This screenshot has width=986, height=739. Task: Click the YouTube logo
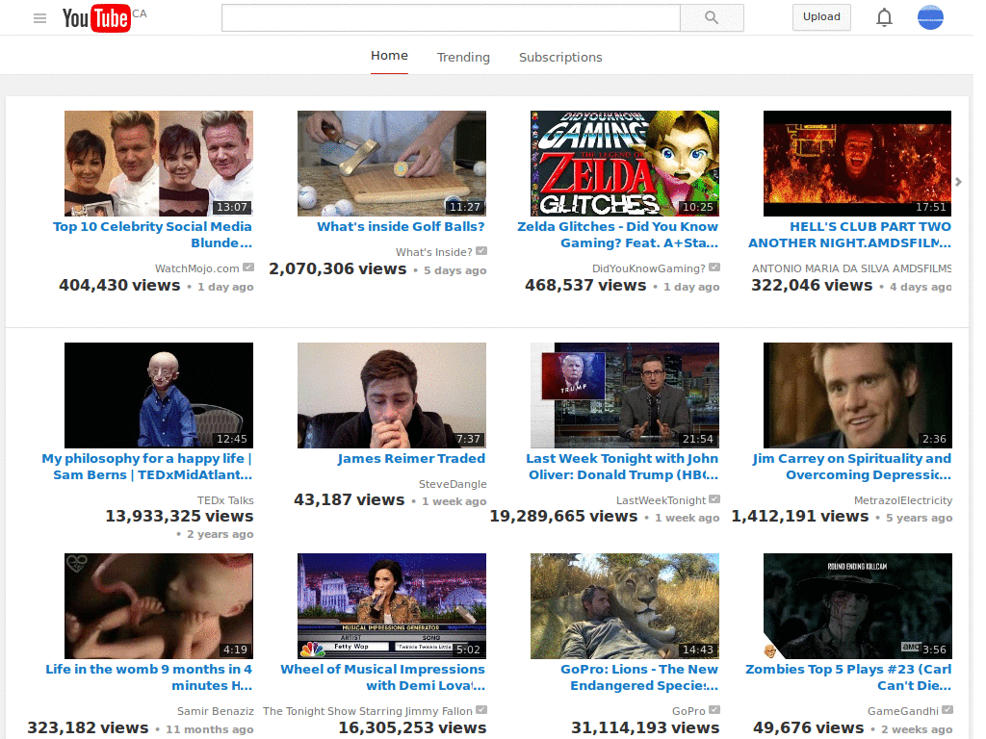tap(96, 17)
